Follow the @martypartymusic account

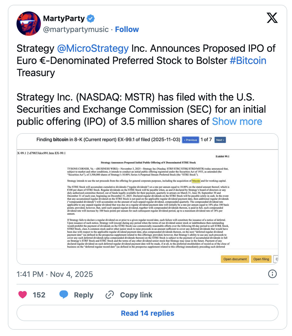tap(127, 29)
